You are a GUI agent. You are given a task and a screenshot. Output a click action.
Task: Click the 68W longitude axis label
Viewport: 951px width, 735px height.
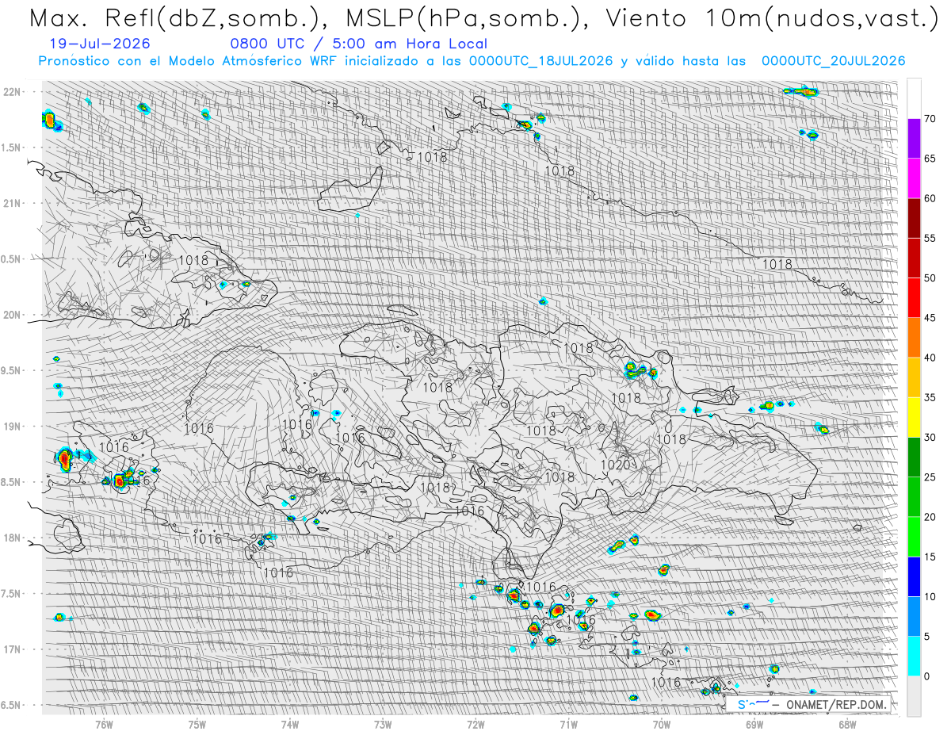pos(846,723)
